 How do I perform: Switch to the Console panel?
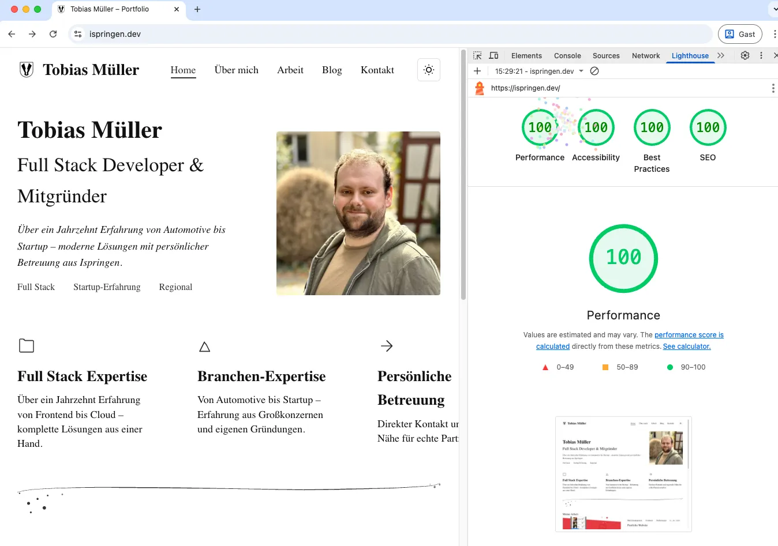pyautogui.click(x=567, y=55)
